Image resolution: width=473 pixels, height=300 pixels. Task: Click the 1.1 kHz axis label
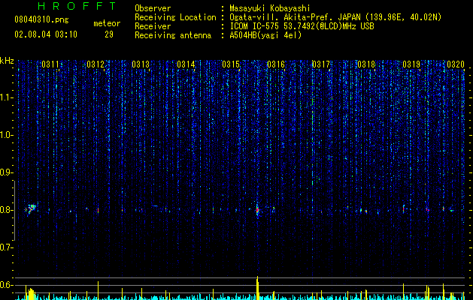pos(7,97)
